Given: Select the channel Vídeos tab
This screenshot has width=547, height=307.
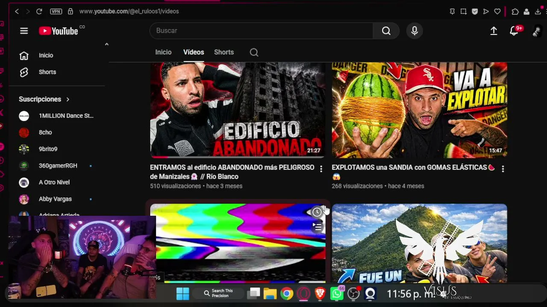Looking at the screenshot, I should click(x=194, y=52).
